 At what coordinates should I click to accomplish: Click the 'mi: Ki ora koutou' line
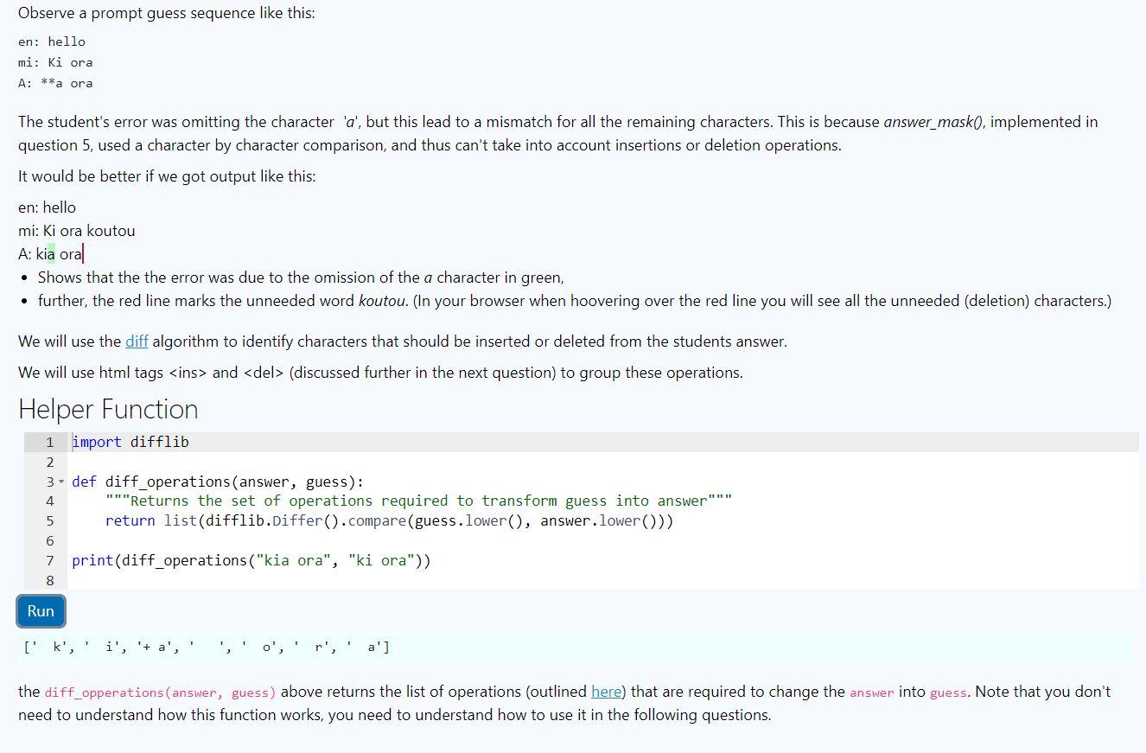click(77, 231)
